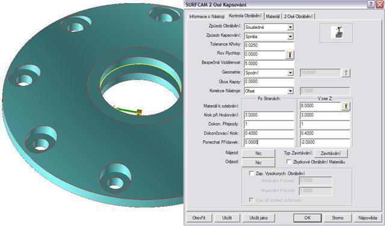Expand the Způsob Kapsování Spirála dropdown

(291, 37)
